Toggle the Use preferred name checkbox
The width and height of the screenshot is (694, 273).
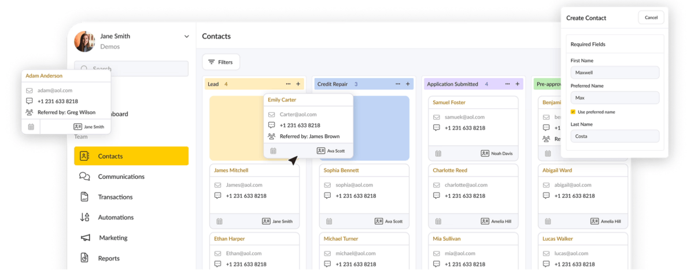point(573,112)
